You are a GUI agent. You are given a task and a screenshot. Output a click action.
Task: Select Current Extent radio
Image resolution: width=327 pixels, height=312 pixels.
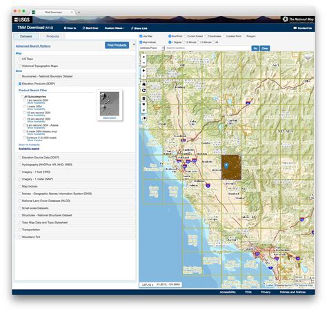tap(186, 36)
